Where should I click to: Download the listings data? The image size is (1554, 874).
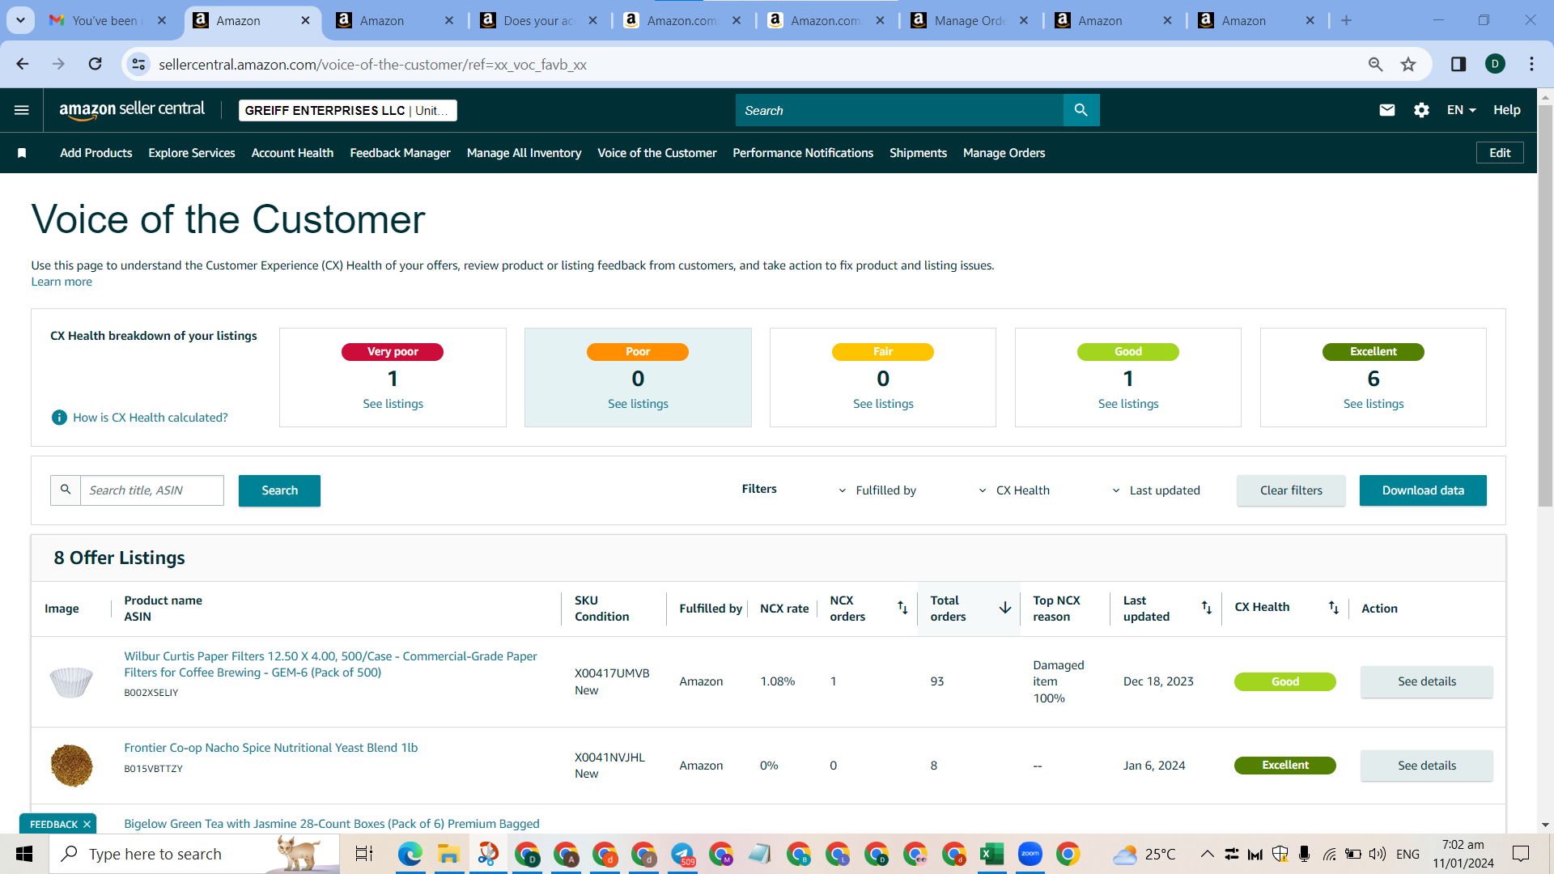coord(1423,490)
